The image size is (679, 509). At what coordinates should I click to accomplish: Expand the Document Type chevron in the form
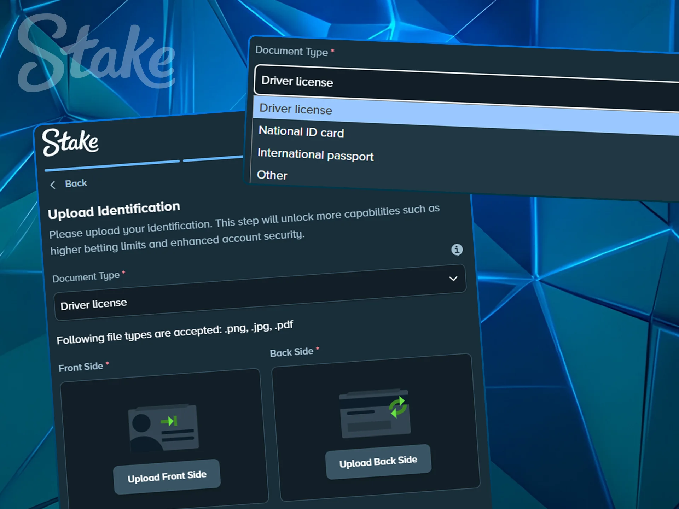(x=453, y=279)
